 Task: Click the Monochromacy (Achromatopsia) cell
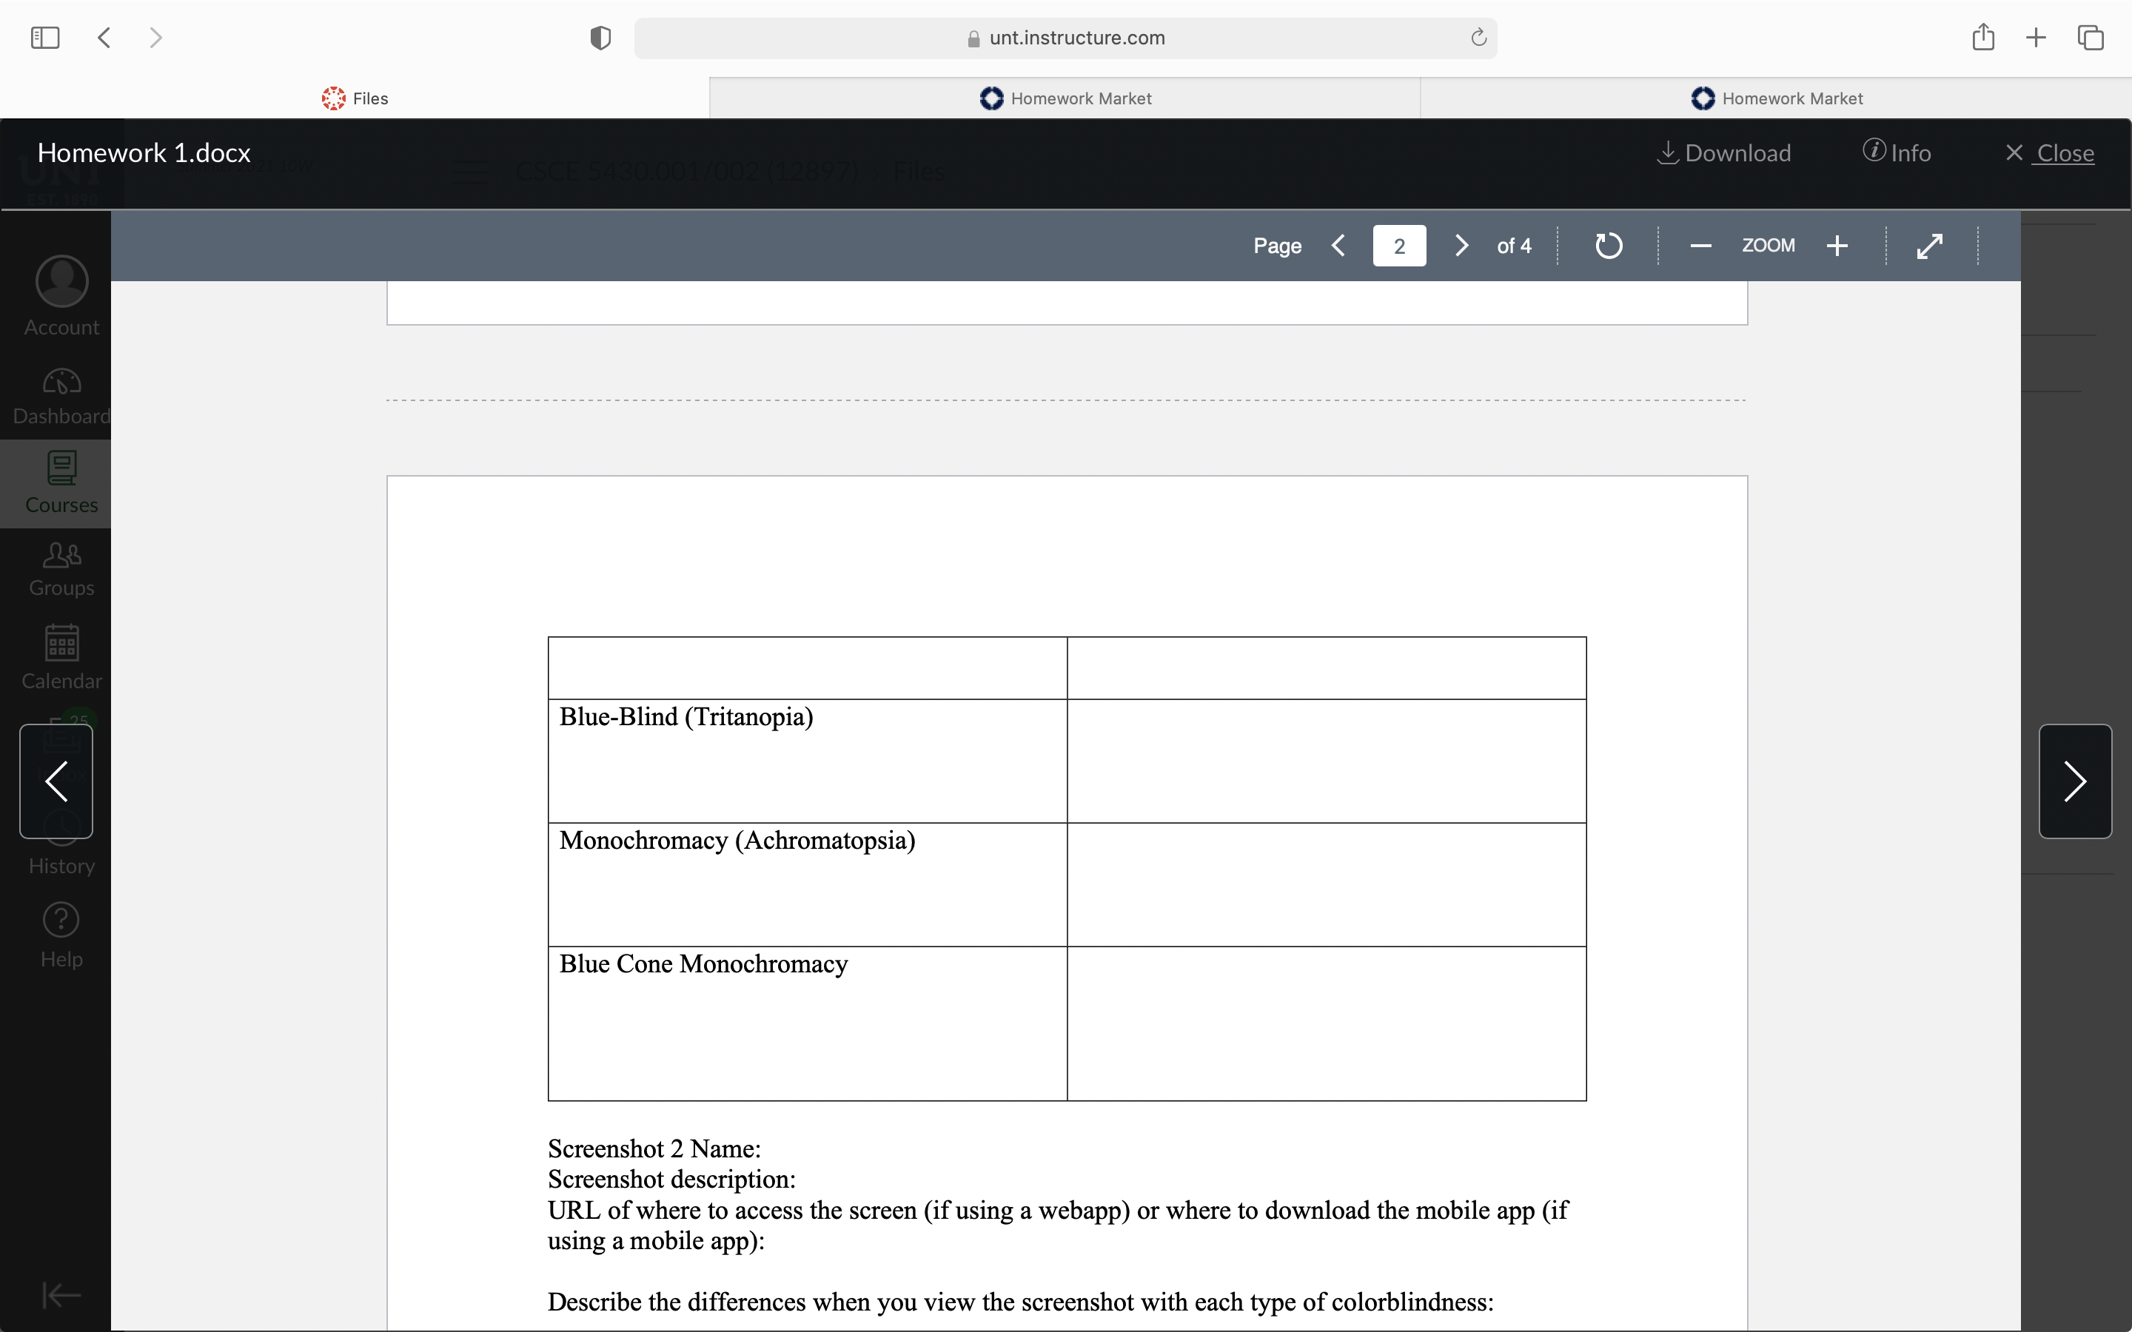(x=807, y=884)
